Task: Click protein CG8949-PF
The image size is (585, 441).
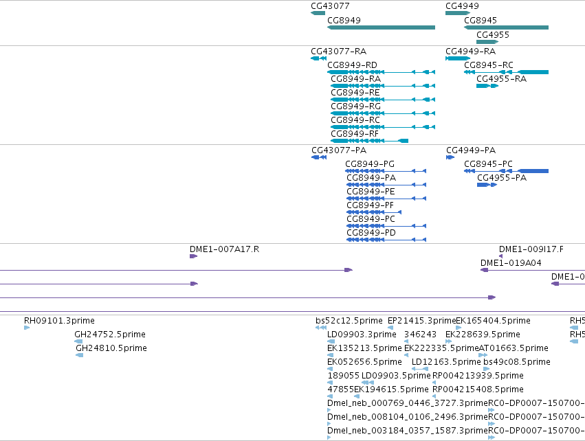Action: click(374, 212)
